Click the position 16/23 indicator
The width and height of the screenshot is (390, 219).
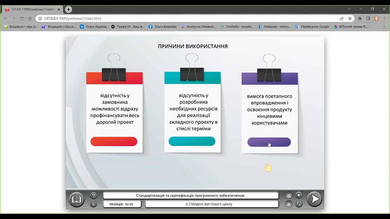pos(122,204)
